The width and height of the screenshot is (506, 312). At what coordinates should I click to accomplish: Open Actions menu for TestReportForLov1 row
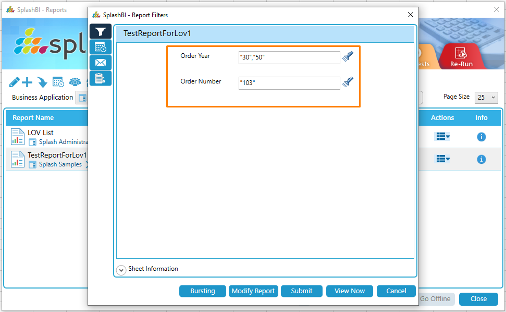pos(443,159)
